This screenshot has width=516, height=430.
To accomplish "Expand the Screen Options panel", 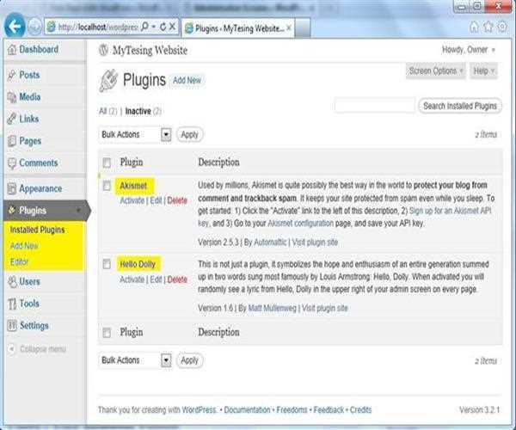I will (436, 71).
